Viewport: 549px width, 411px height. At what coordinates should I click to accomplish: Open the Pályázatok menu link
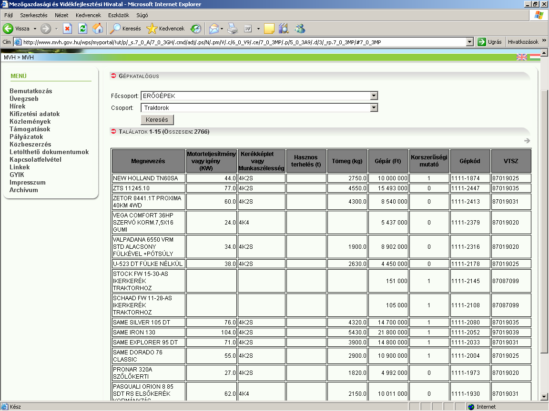coord(26,137)
